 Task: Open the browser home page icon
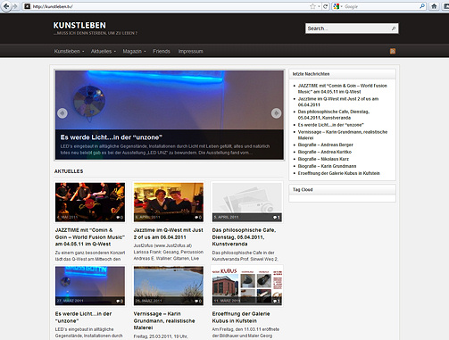pyautogui.click(x=434, y=6)
